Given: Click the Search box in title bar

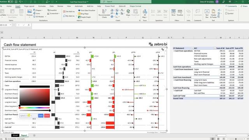Looking at the screenshot, I should [126, 2].
